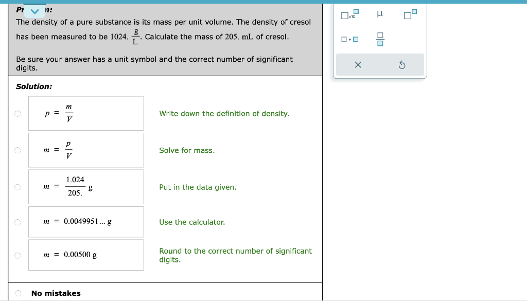The height and width of the screenshot is (301, 527).
Task: Choose the step showing m = 0.0049951 g
Action: tap(17, 222)
